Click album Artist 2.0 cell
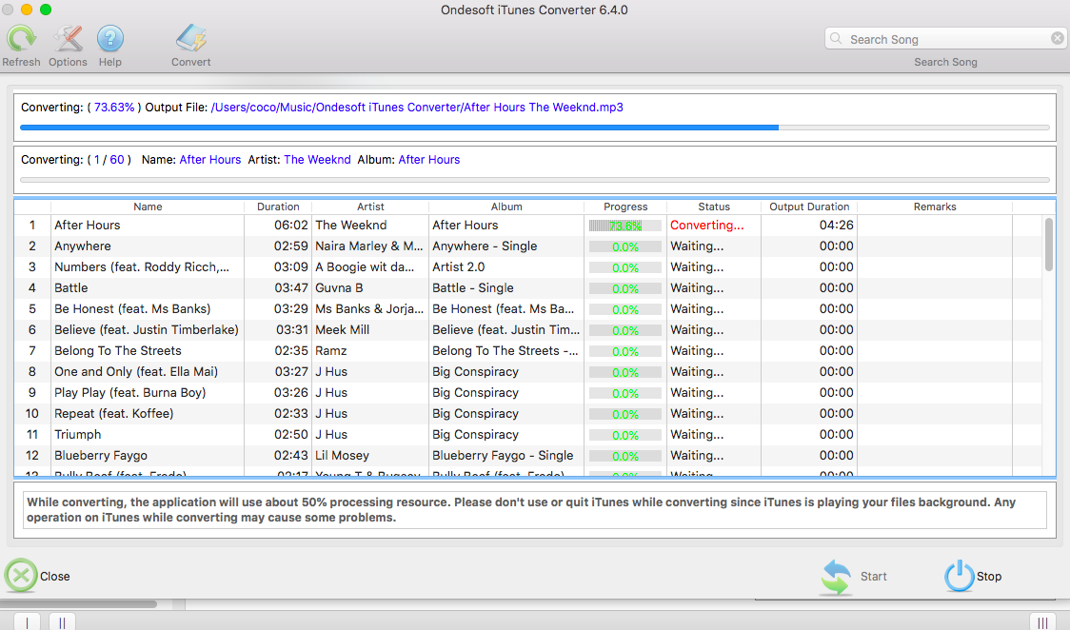The width and height of the screenshot is (1070, 630). 459,267
